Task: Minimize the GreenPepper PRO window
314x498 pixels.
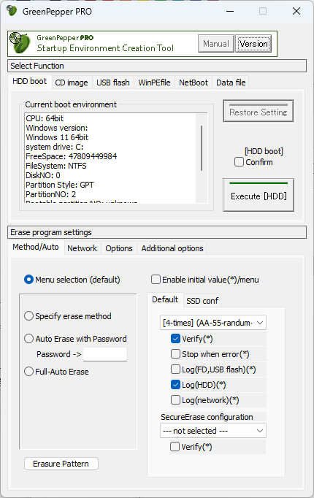Action: (x=230, y=11)
